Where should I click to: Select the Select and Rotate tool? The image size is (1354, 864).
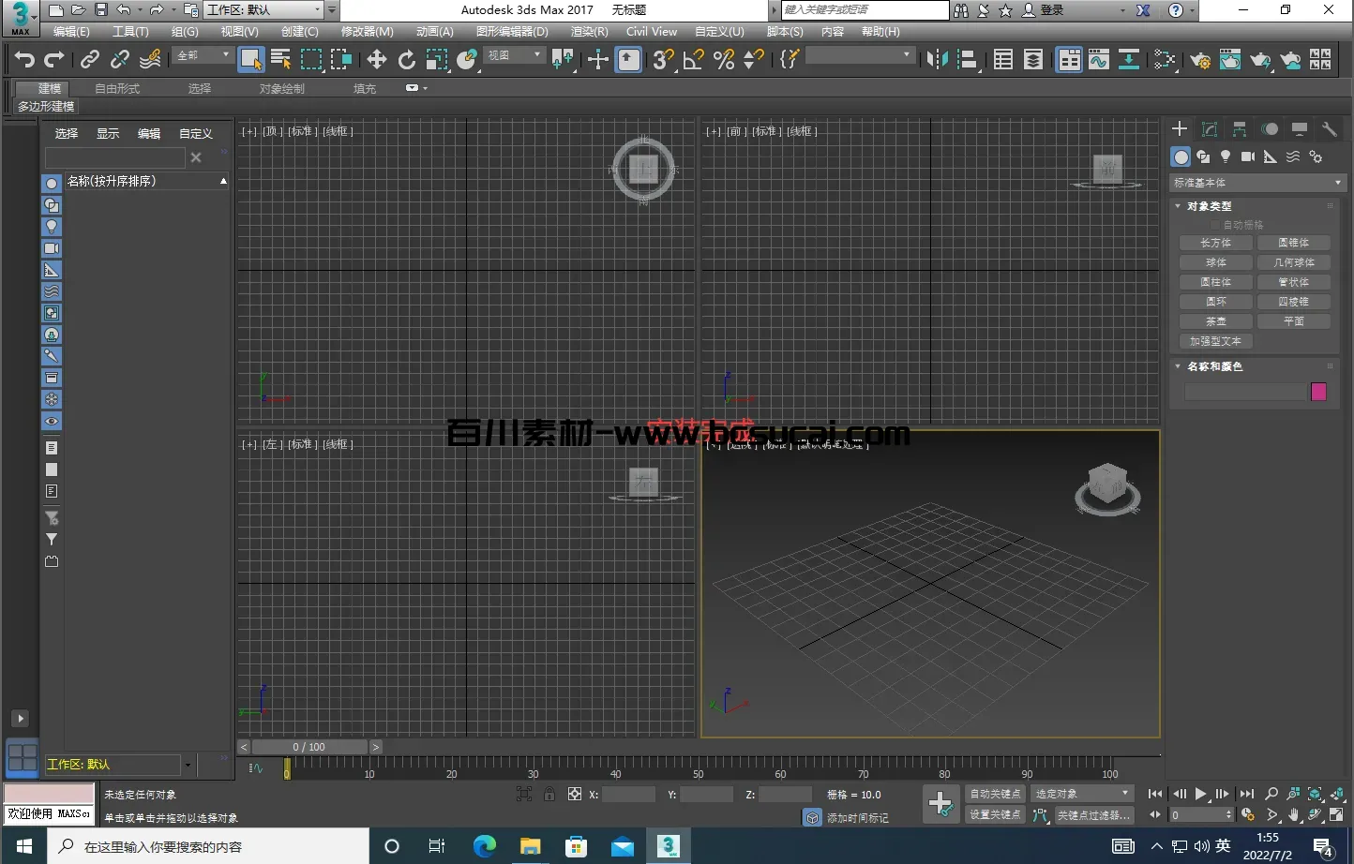[406, 60]
